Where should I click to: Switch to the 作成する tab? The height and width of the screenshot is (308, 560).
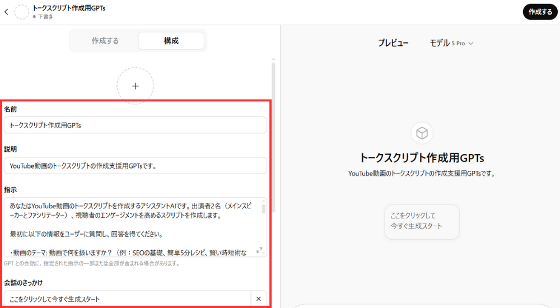pyautogui.click(x=105, y=41)
